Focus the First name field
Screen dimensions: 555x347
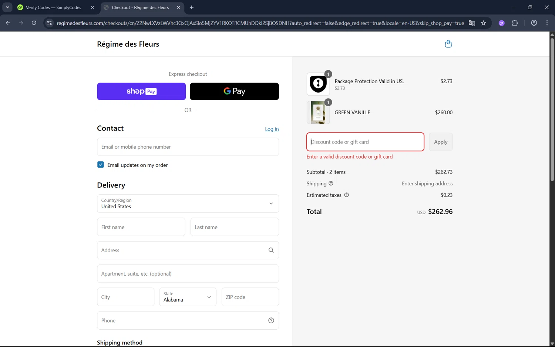click(141, 227)
